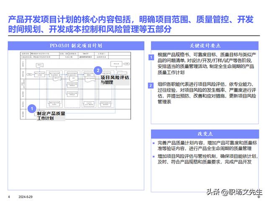268x201 pixels.
Task: Click square badge 1 beside 根据产品规格书 paragraph
Action: coord(151,57)
